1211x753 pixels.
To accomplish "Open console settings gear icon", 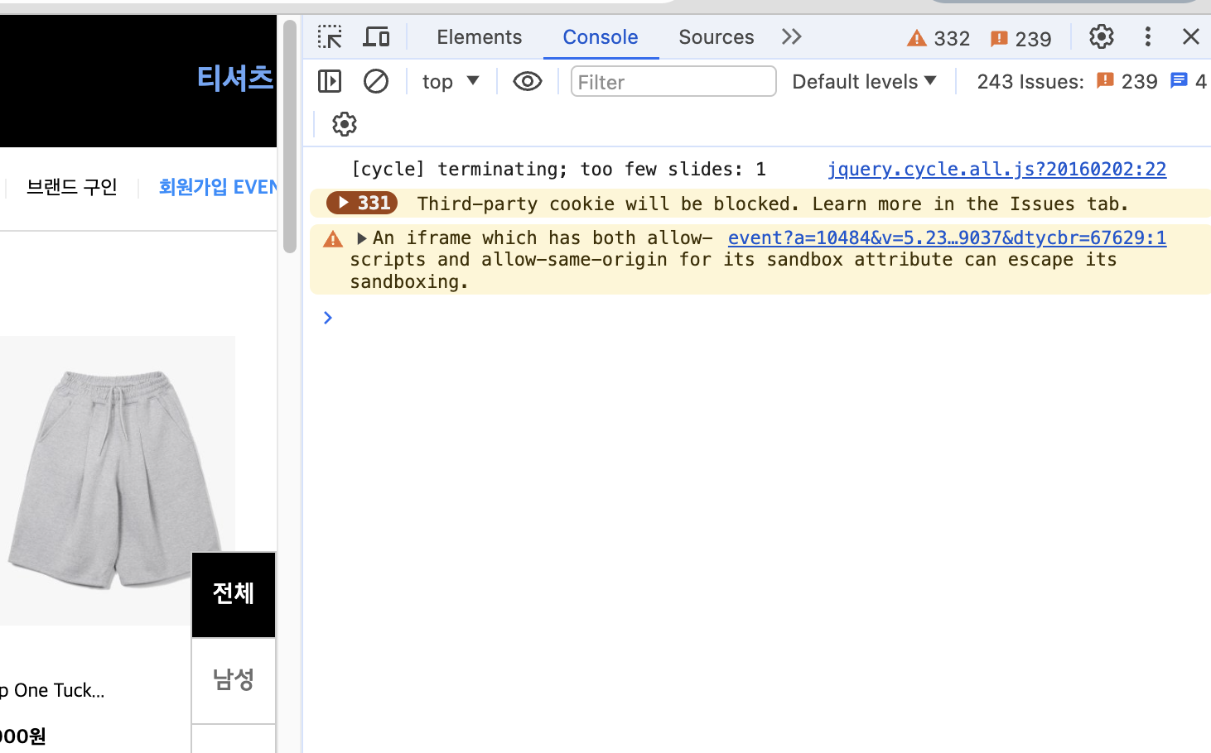I will [345, 124].
